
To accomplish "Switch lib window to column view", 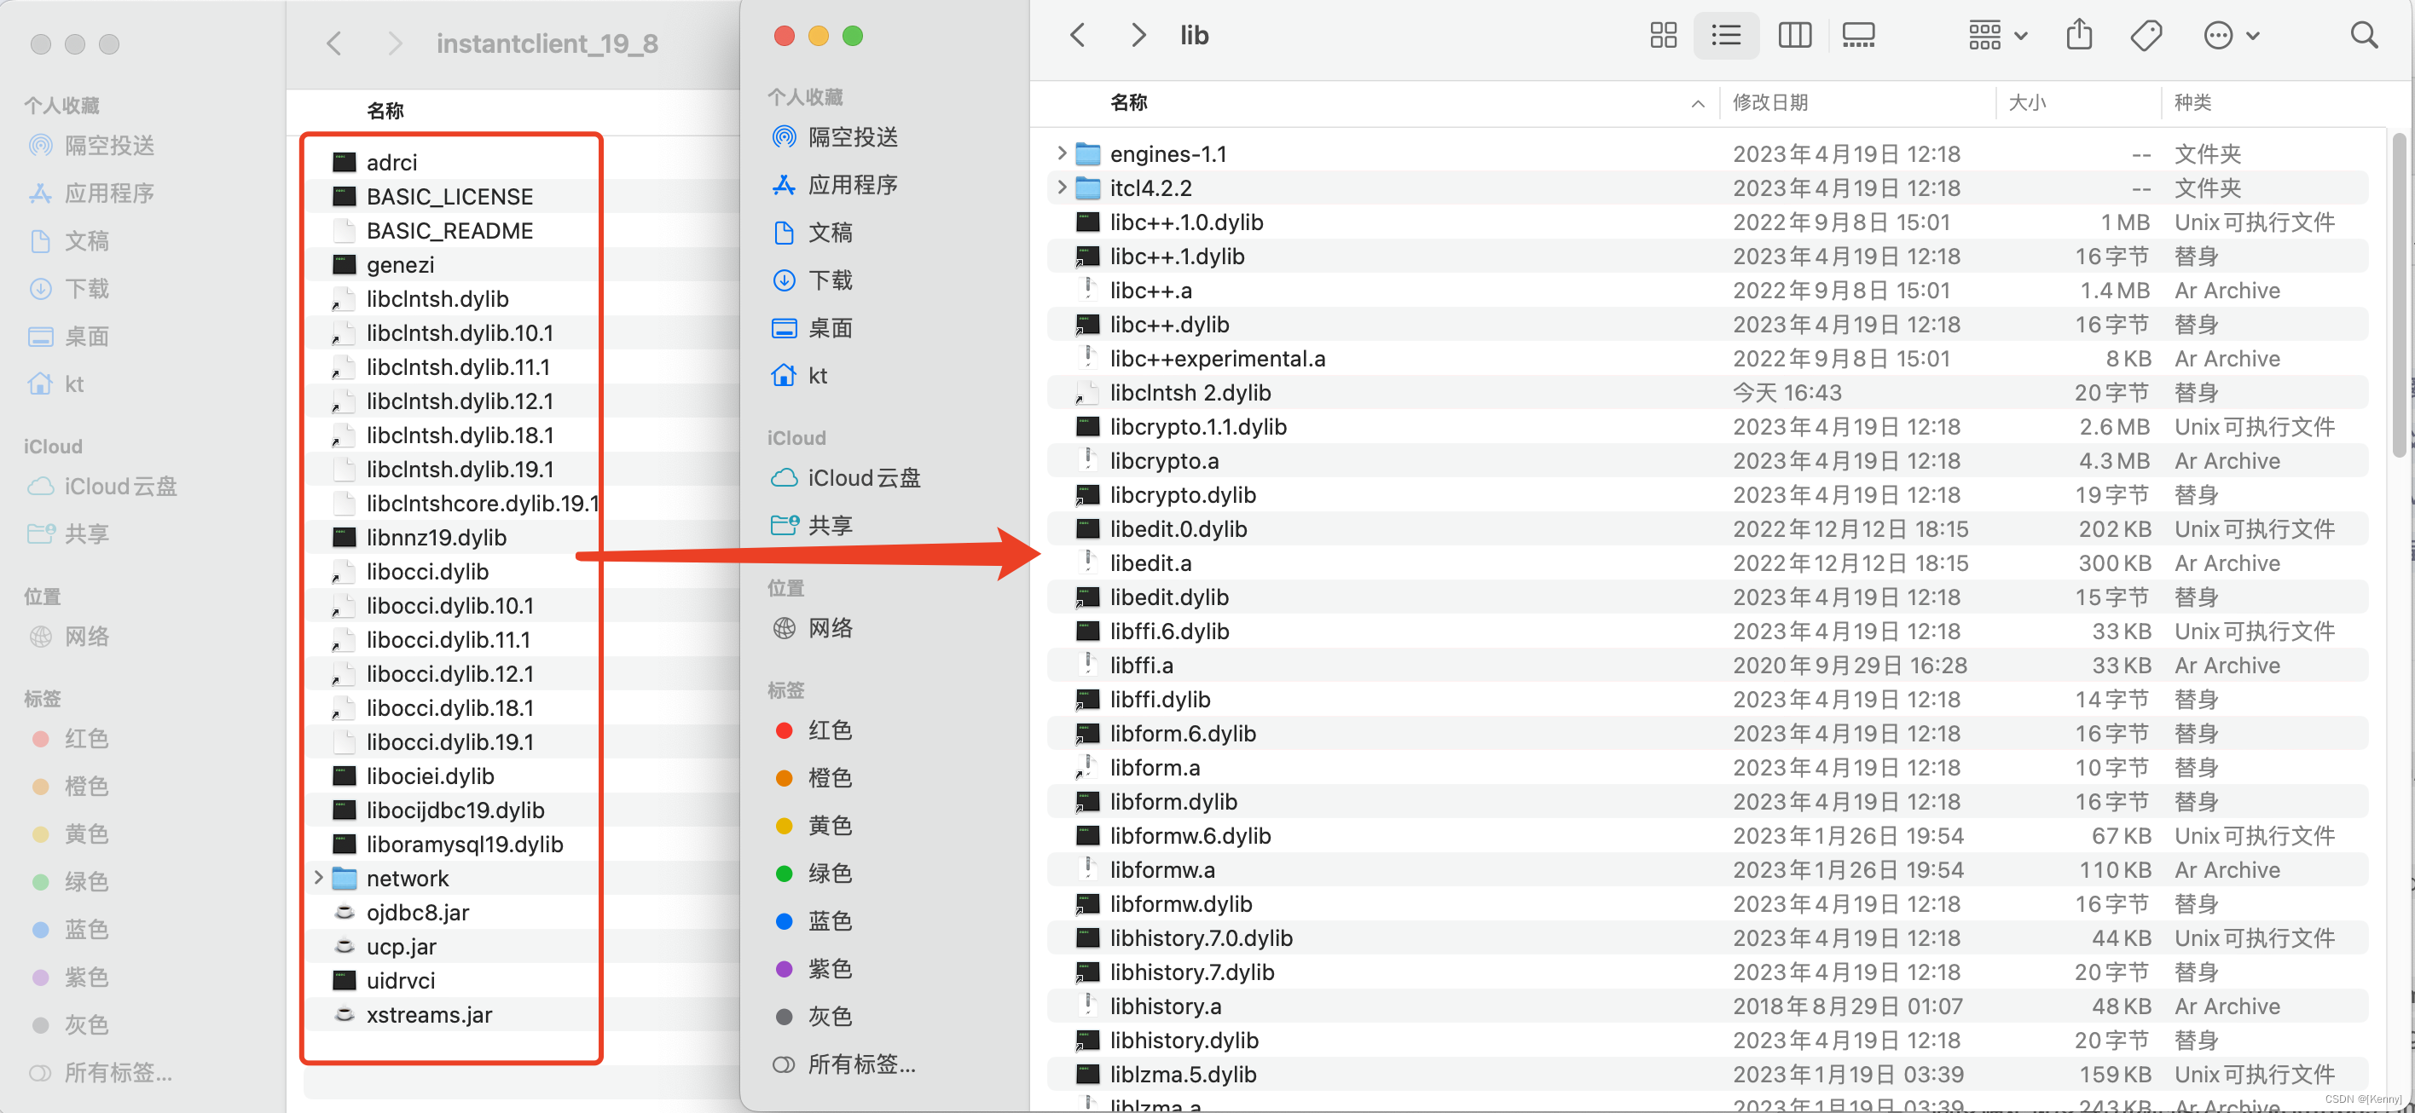I will point(1794,36).
